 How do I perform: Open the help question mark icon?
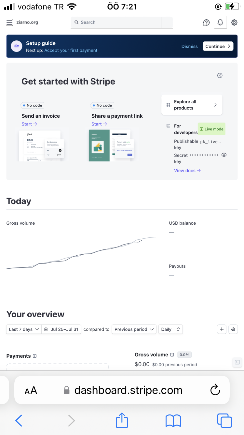click(x=206, y=22)
